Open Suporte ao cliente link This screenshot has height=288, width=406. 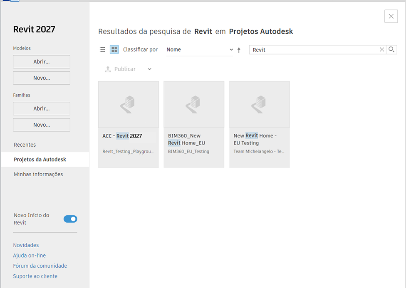[35, 276]
